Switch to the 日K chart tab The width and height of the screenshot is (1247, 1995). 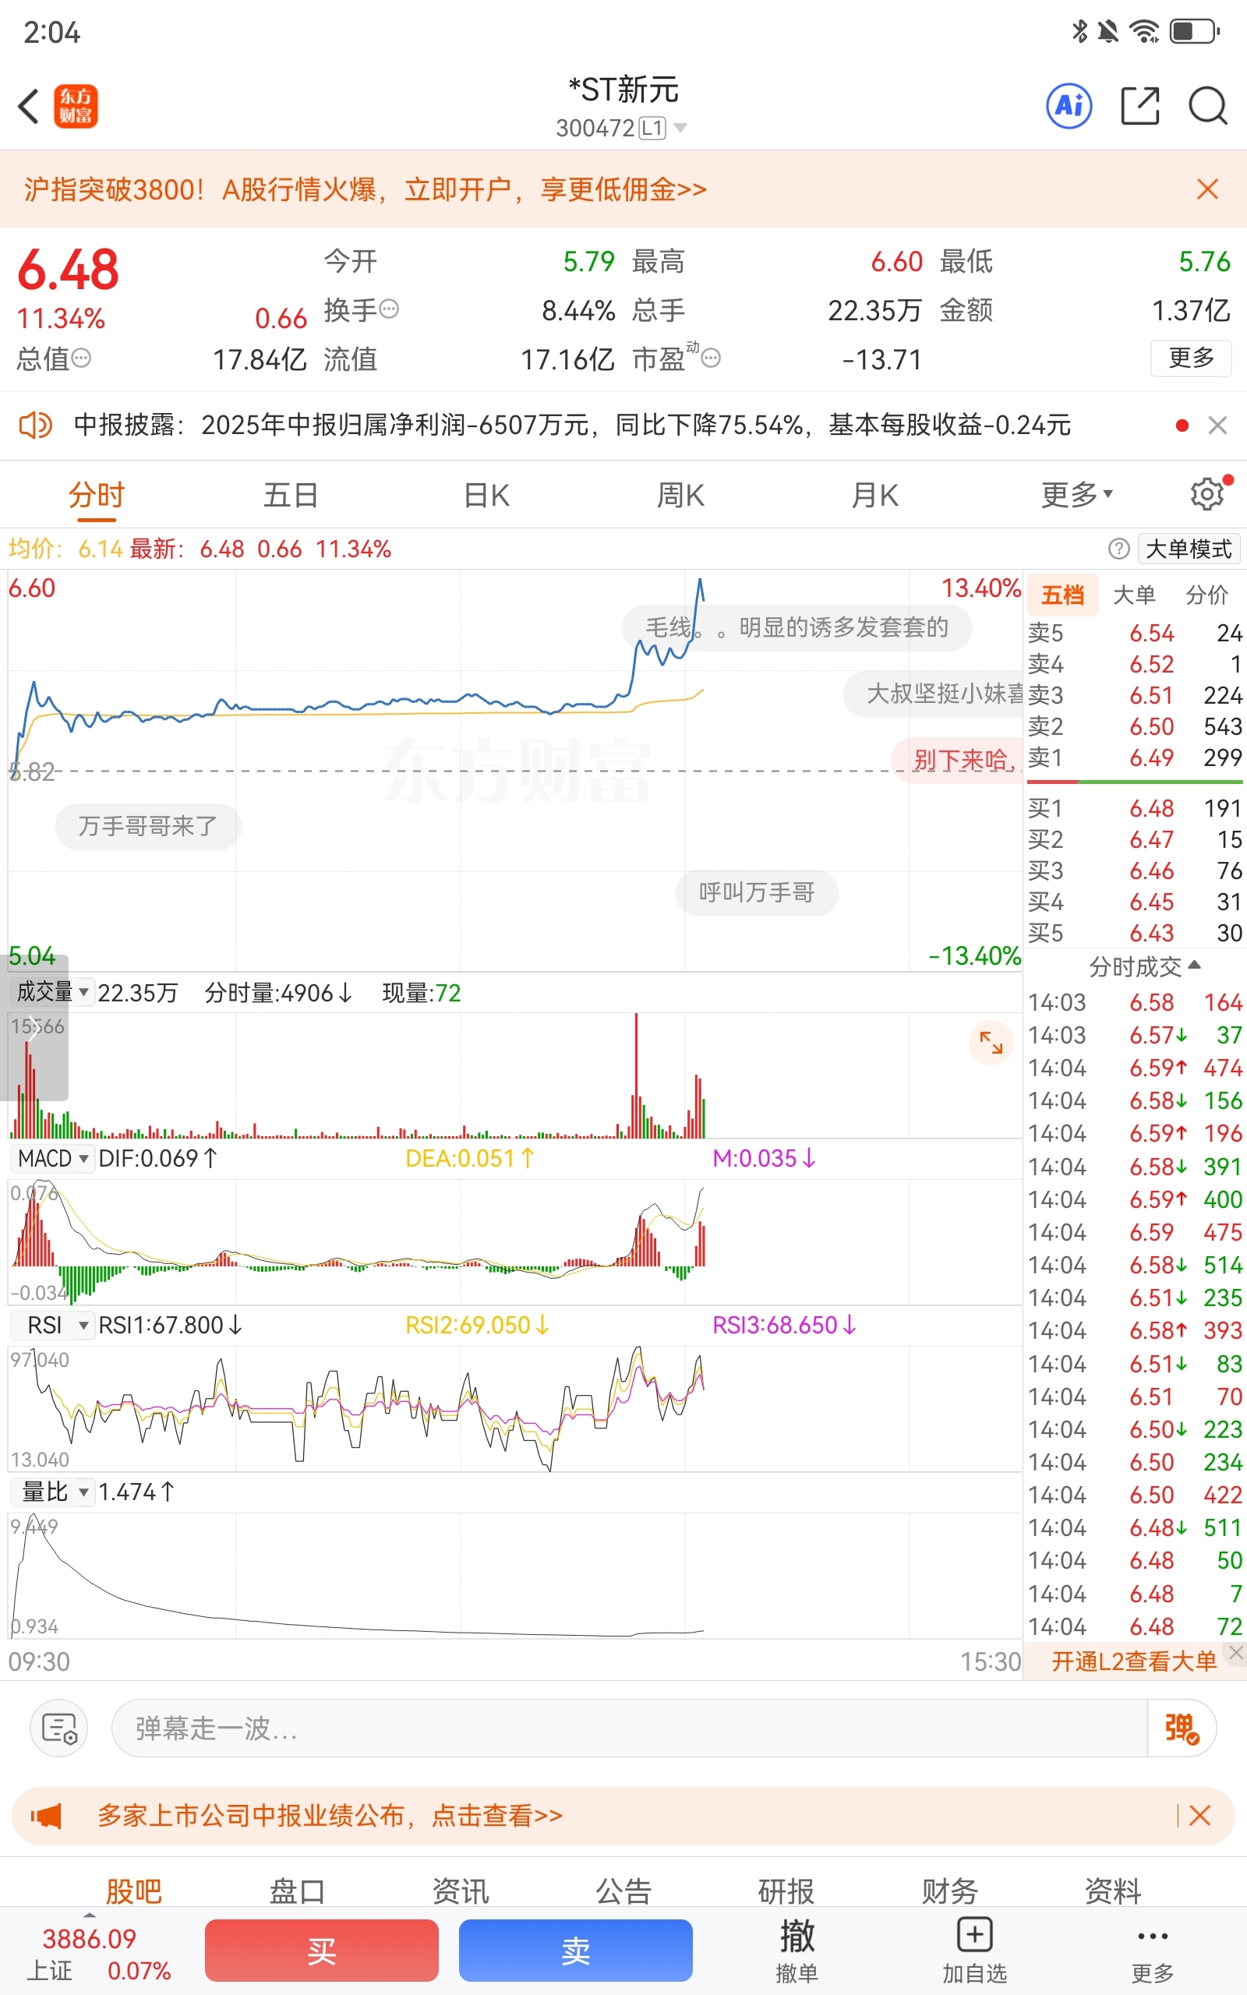coord(486,496)
